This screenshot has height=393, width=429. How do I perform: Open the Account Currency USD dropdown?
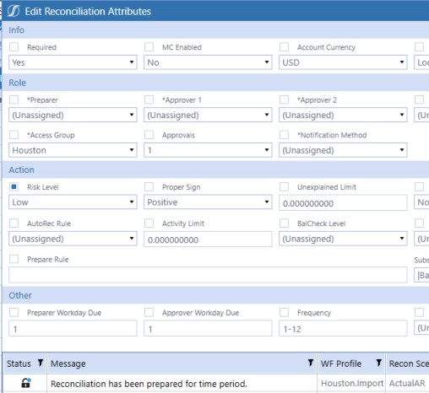pos(343,62)
